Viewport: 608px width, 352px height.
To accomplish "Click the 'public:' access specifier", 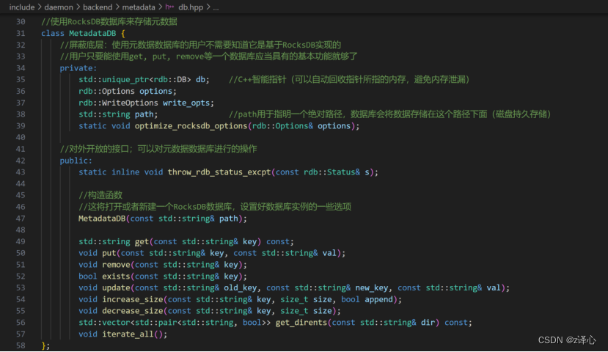I will point(76,161).
